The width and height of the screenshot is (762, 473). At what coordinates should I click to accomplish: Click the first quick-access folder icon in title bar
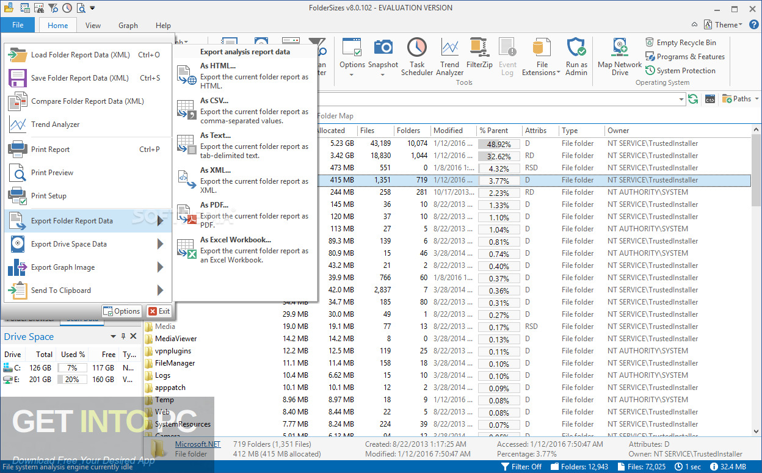[9, 8]
